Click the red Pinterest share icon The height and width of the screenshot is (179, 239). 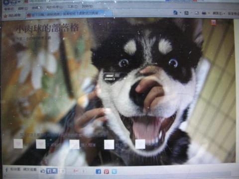(x=107, y=172)
